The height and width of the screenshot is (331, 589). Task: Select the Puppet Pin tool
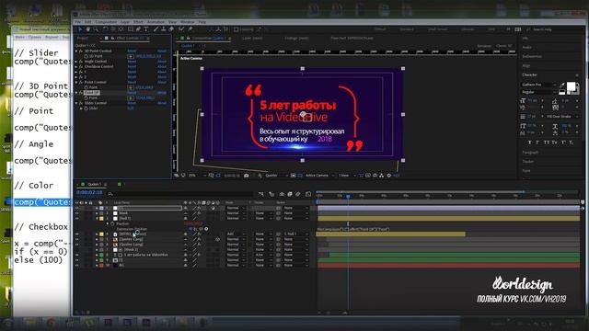coord(191,29)
